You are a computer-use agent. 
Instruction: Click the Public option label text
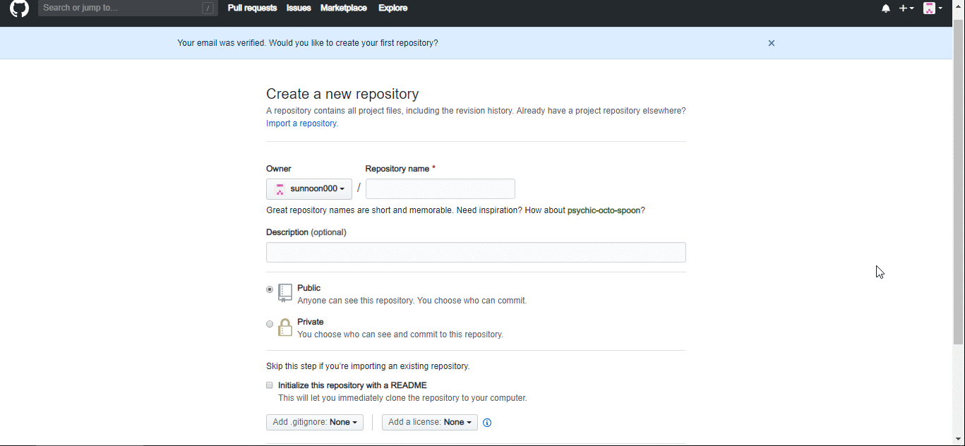pyautogui.click(x=309, y=288)
